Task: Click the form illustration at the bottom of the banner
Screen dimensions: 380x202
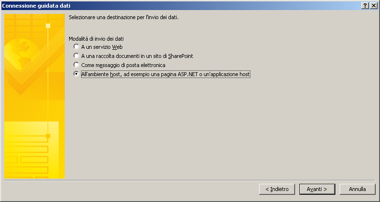Action: coord(32,150)
